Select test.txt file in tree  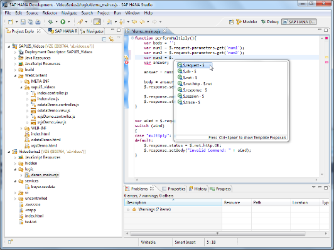point(31,222)
